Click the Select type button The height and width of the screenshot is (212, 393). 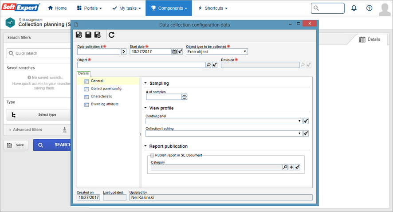(x=39, y=115)
